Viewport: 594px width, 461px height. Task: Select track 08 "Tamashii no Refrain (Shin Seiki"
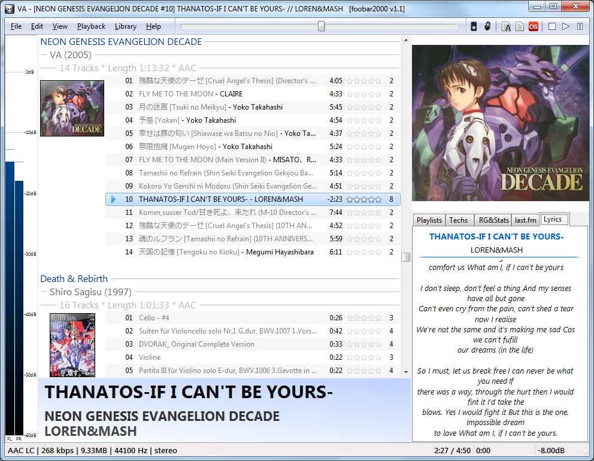click(x=253, y=173)
